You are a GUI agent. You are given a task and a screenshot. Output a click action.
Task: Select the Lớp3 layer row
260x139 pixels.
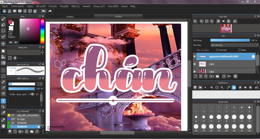[x=224, y=64]
